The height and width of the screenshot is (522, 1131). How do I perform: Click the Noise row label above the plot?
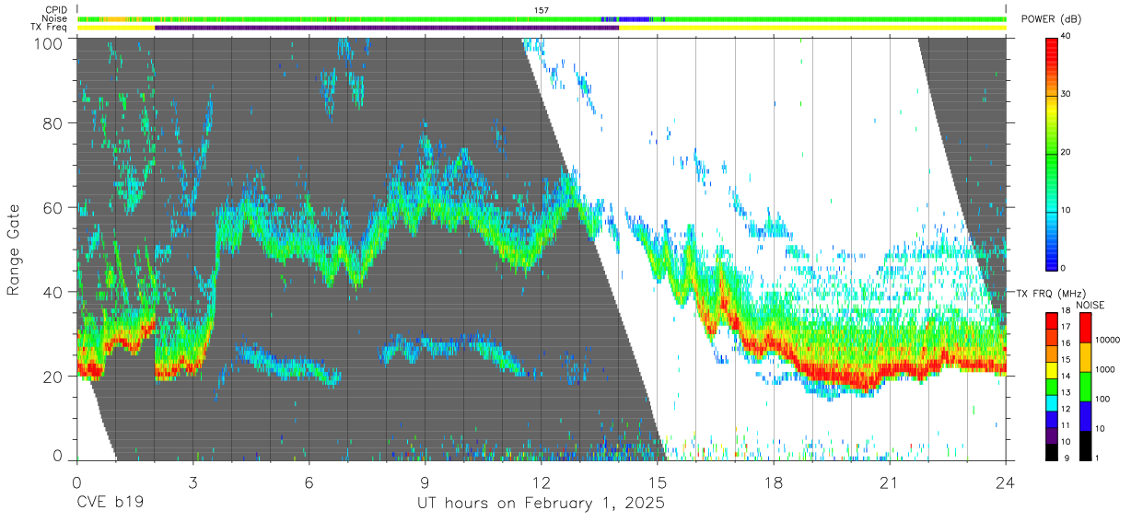pos(54,18)
